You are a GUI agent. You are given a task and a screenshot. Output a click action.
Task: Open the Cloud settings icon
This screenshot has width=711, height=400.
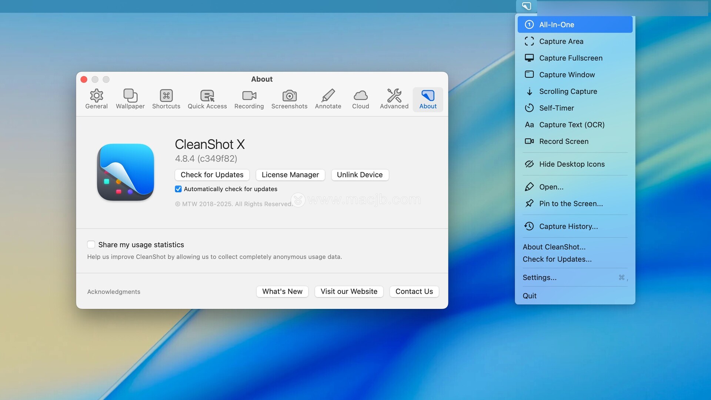click(x=360, y=96)
